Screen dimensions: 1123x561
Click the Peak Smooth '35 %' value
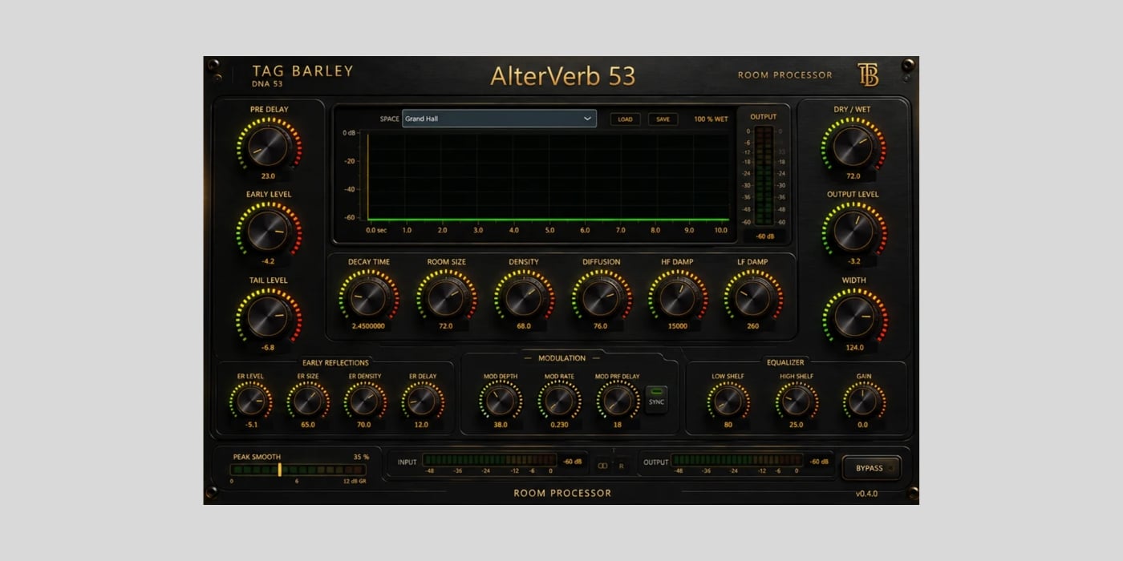tap(361, 457)
